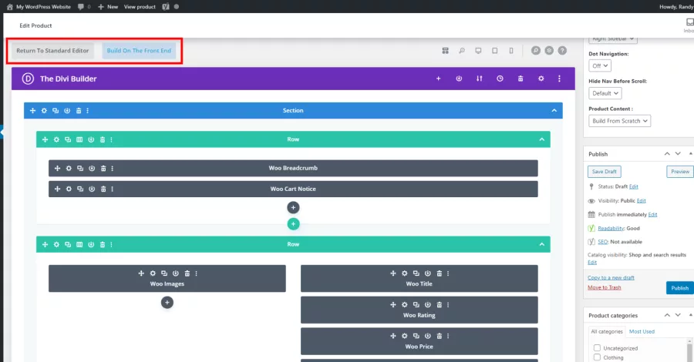The image size is (694, 362).
Task: Click the move icon on Woo Breadcrumb
Action: click(x=57, y=169)
